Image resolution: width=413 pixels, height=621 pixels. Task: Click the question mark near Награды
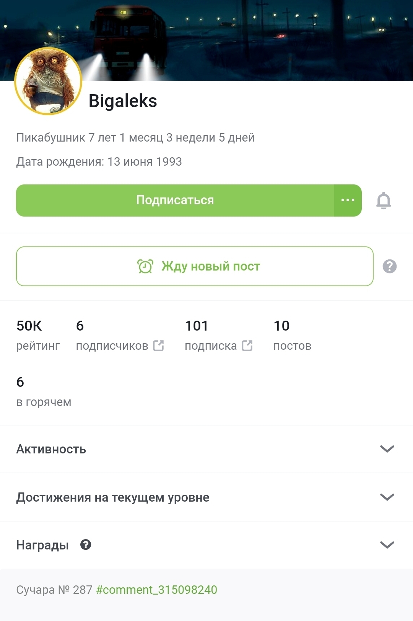86,544
